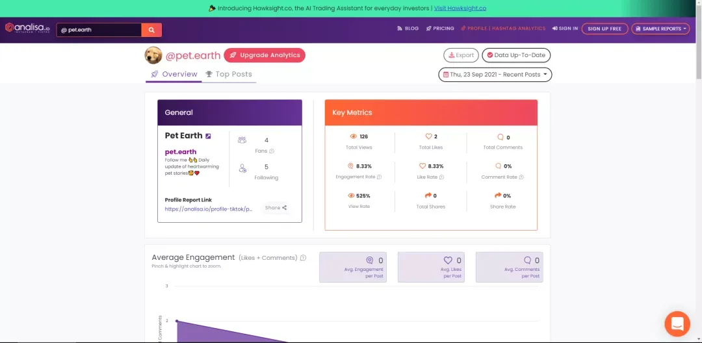Open the date range Recent Posts dropdown
Viewport: 702px width, 343px height.
click(x=495, y=75)
